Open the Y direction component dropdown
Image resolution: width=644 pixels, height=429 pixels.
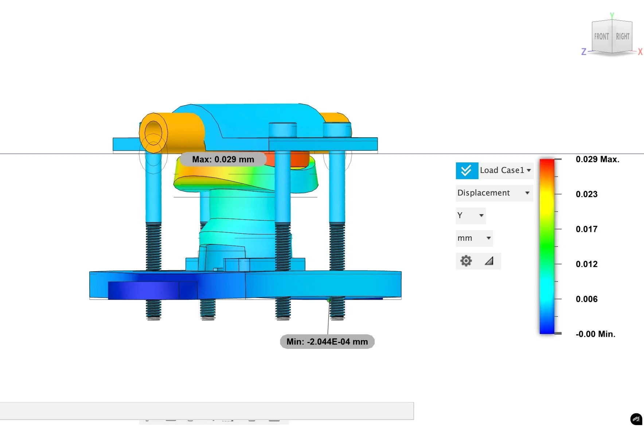tap(471, 216)
